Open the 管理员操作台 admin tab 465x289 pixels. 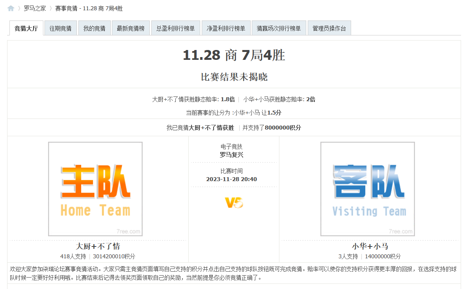[329, 28]
